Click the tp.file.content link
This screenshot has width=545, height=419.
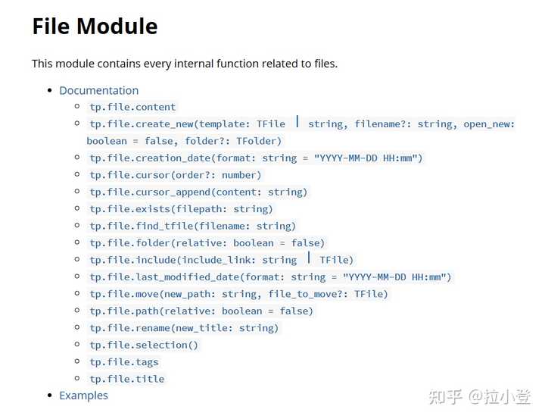[x=132, y=107]
